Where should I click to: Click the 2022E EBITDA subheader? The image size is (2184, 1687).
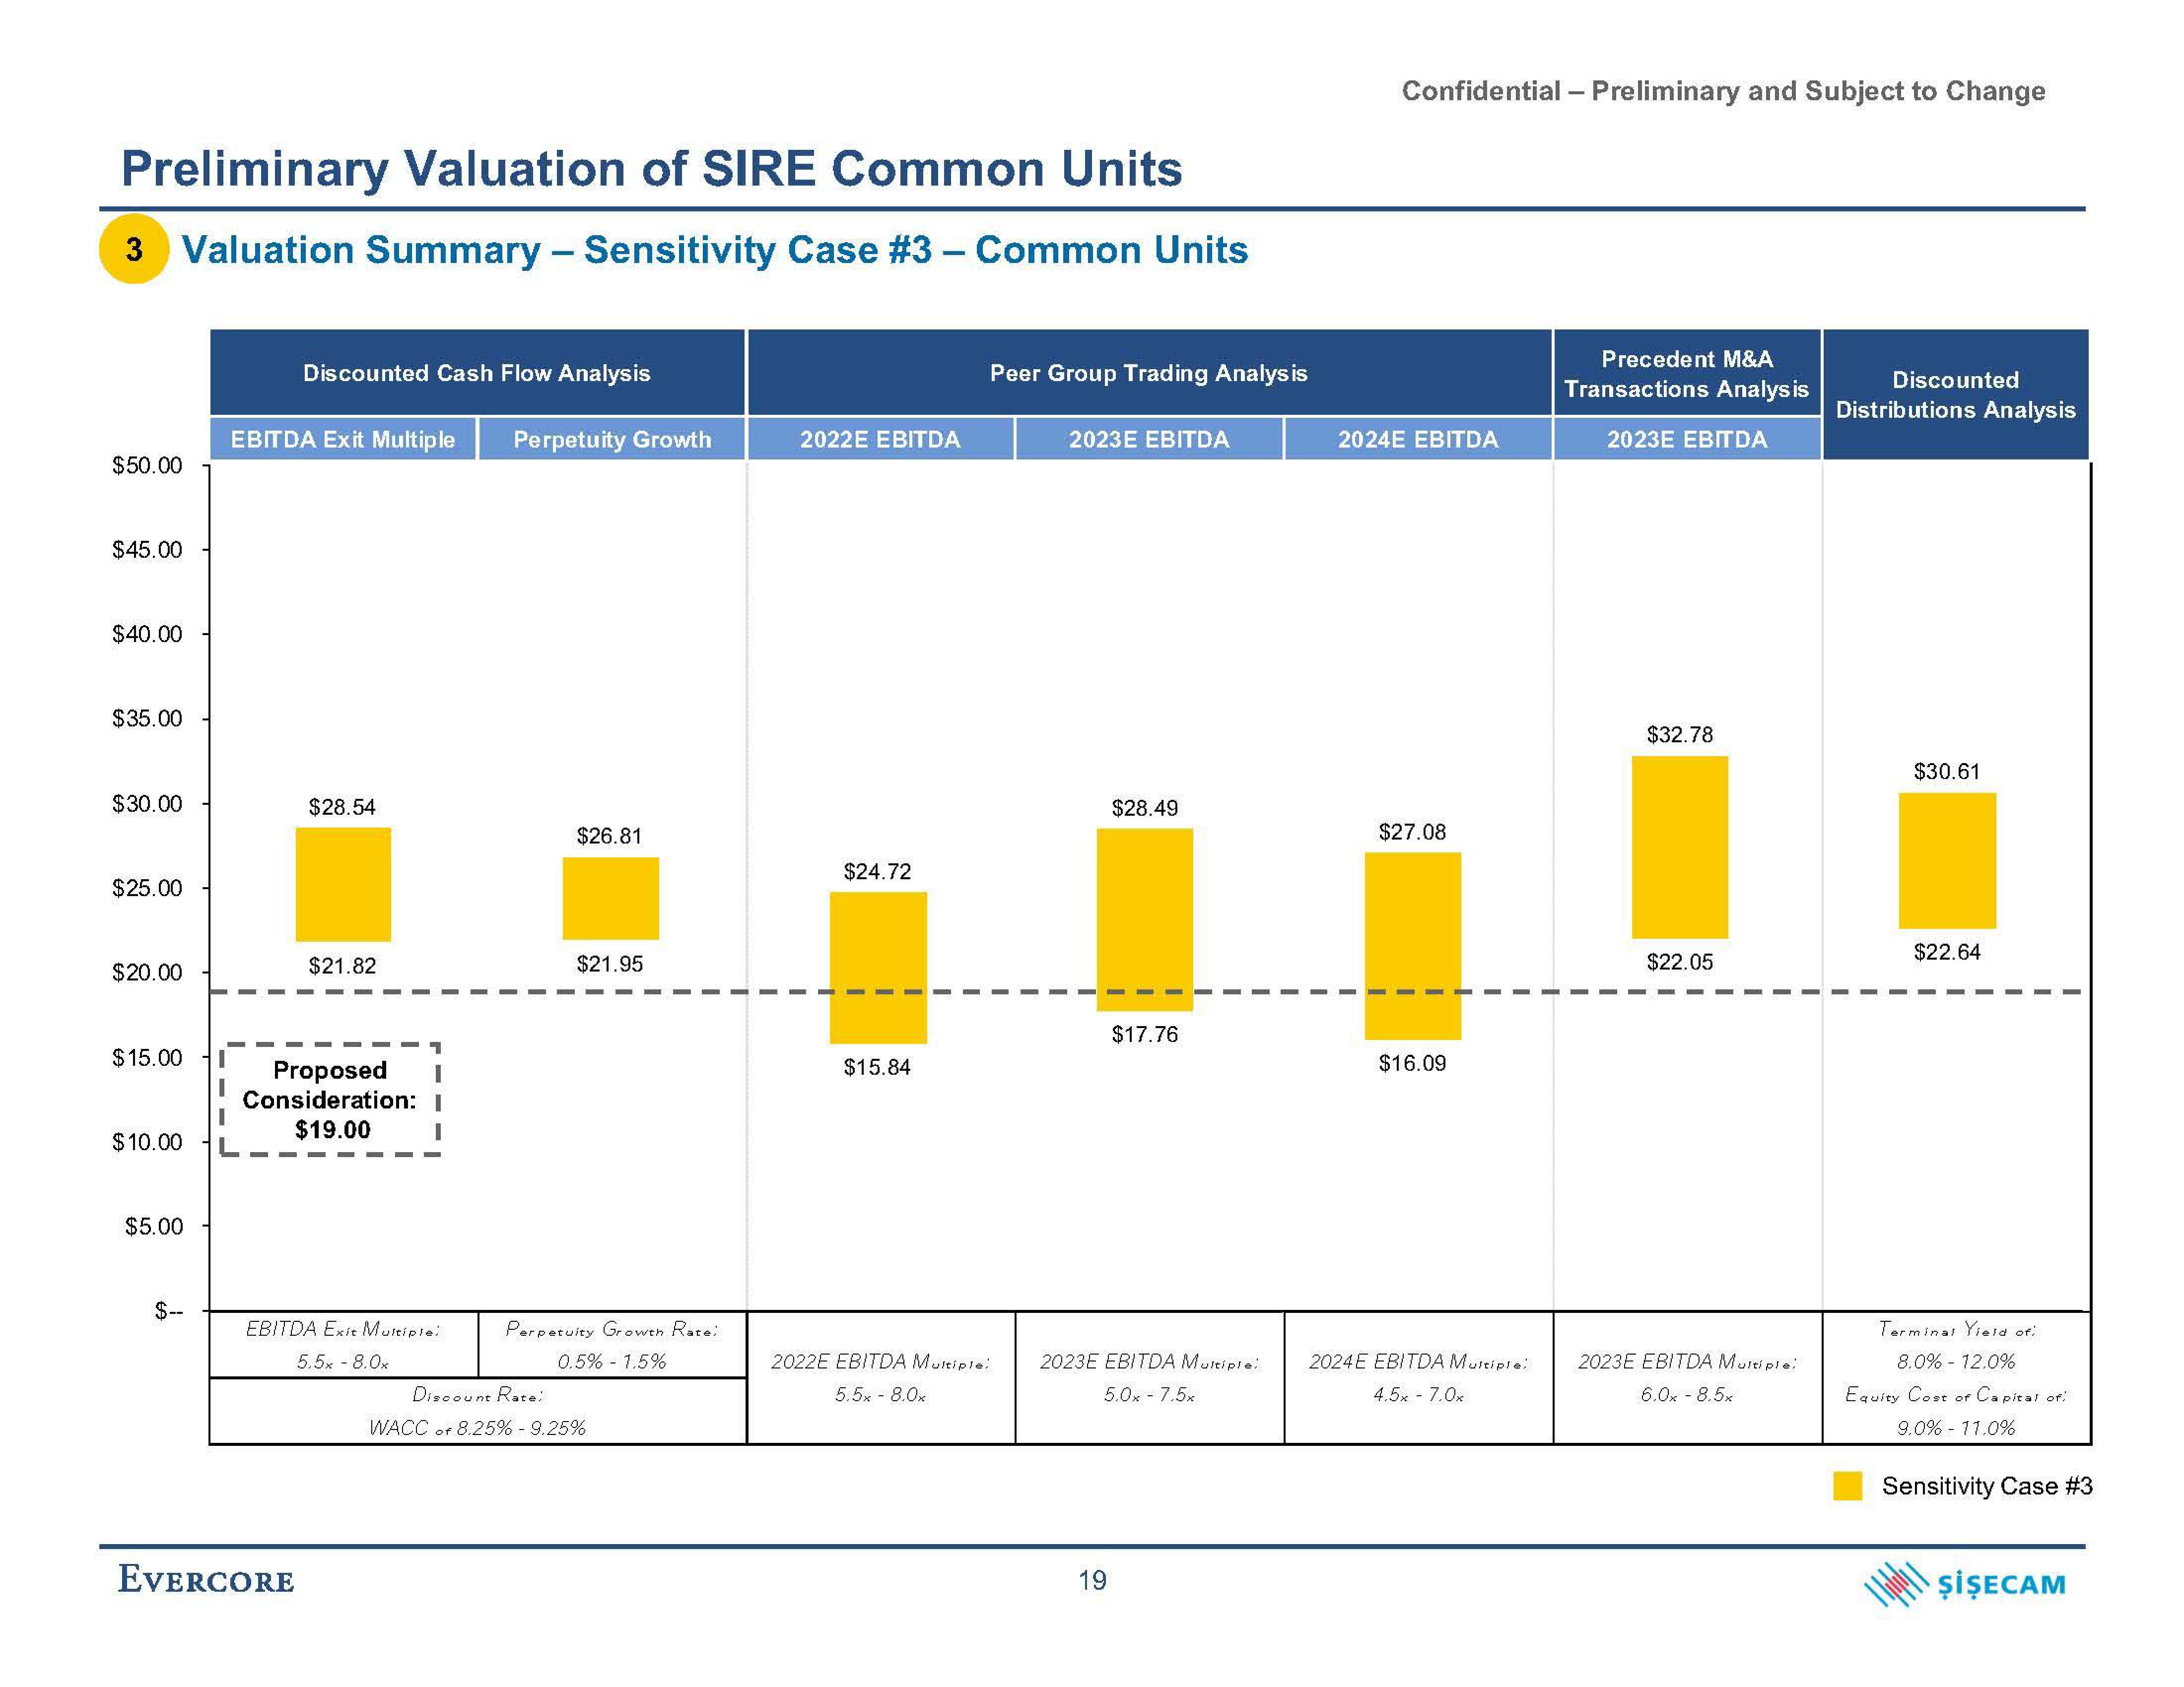(x=880, y=439)
